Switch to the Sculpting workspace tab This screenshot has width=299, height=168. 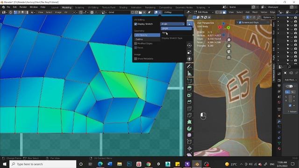click(x=79, y=7)
